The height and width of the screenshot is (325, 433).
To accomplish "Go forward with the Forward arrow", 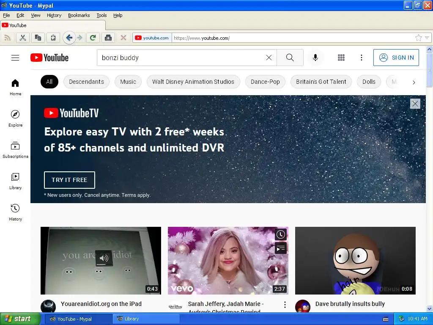I will 80,38.
